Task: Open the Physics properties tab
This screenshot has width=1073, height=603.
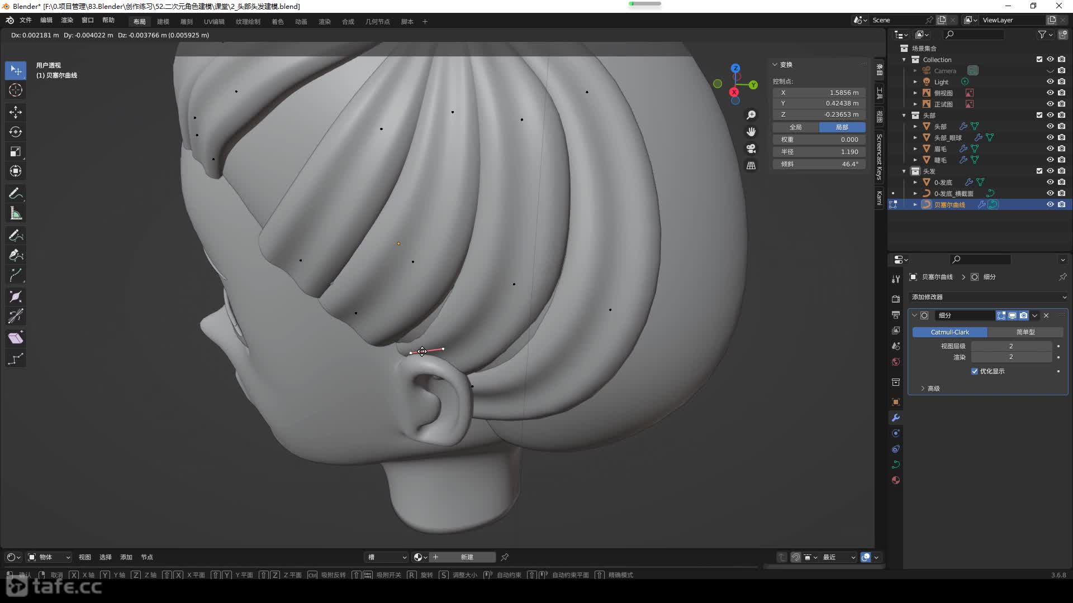Action: (x=896, y=433)
